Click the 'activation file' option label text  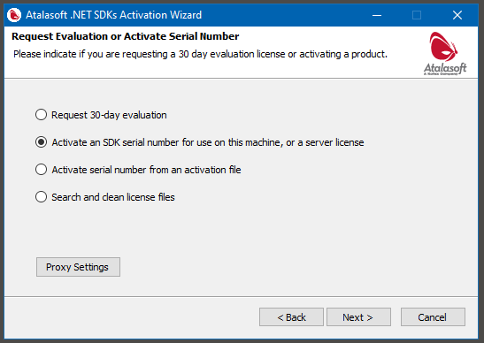[x=146, y=170]
